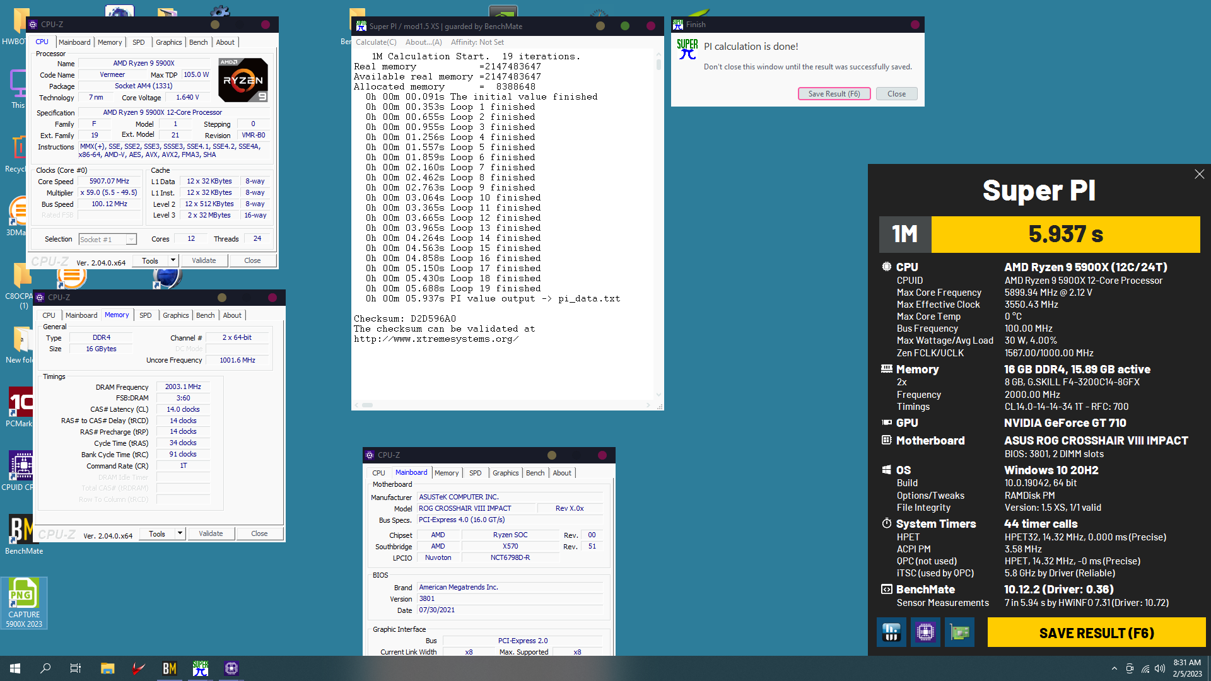The width and height of the screenshot is (1211, 681).
Task: Expand Tools dropdown arrow in top CPU-Z window
Action: [173, 260]
